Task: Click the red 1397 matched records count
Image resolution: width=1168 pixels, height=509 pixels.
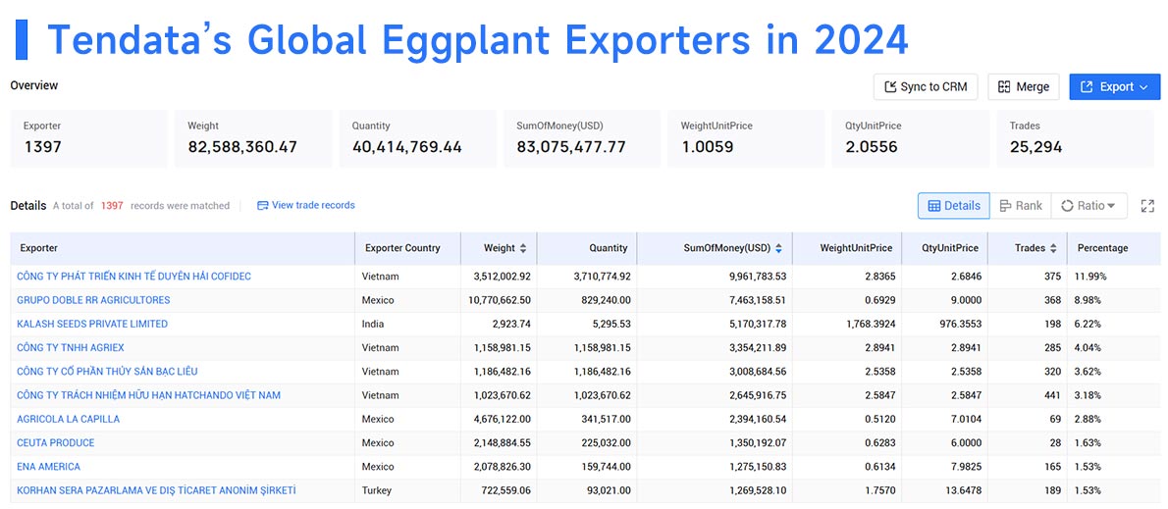Action: click(112, 205)
